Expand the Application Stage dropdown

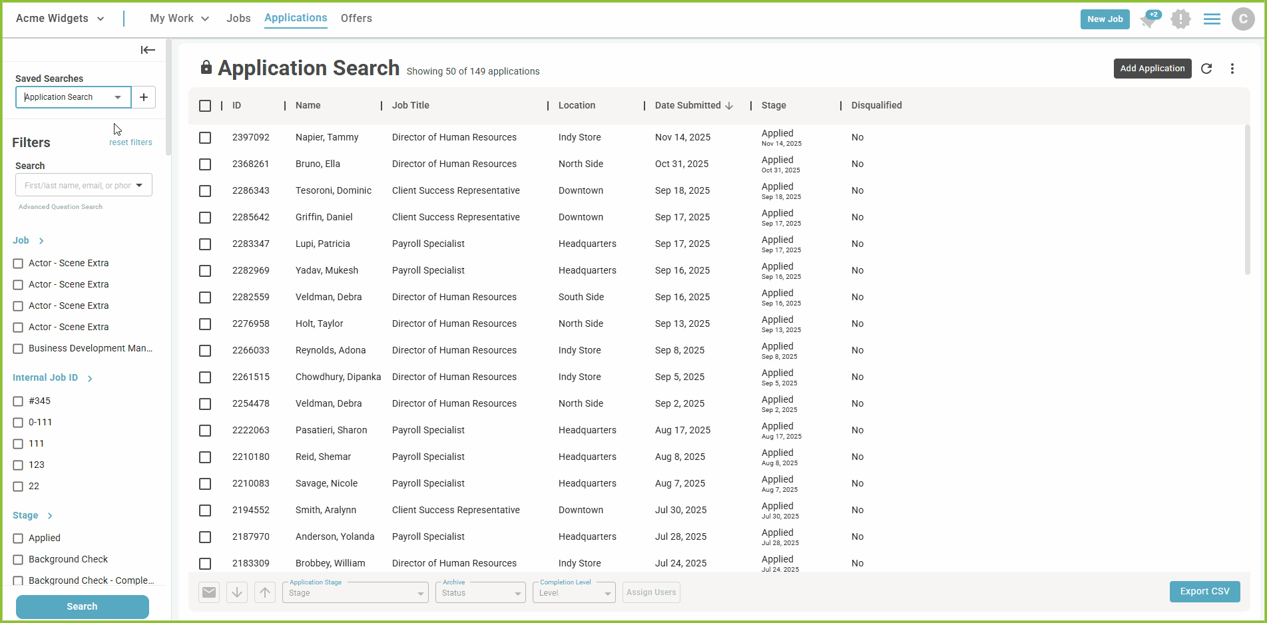(355, 592)
